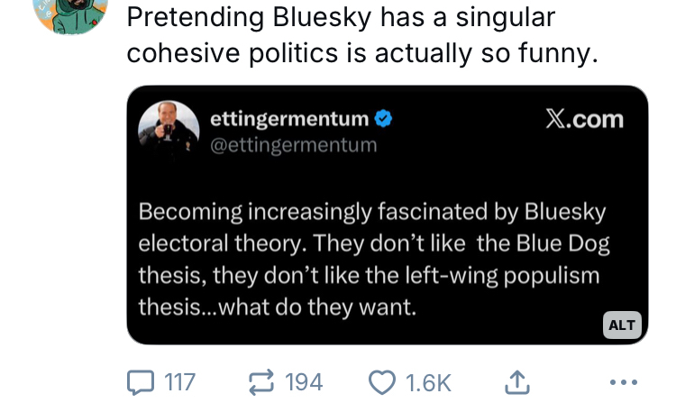Open the three-dot more options menu
The width and height of the screenshot is (676, 412).
pos(623,382)
